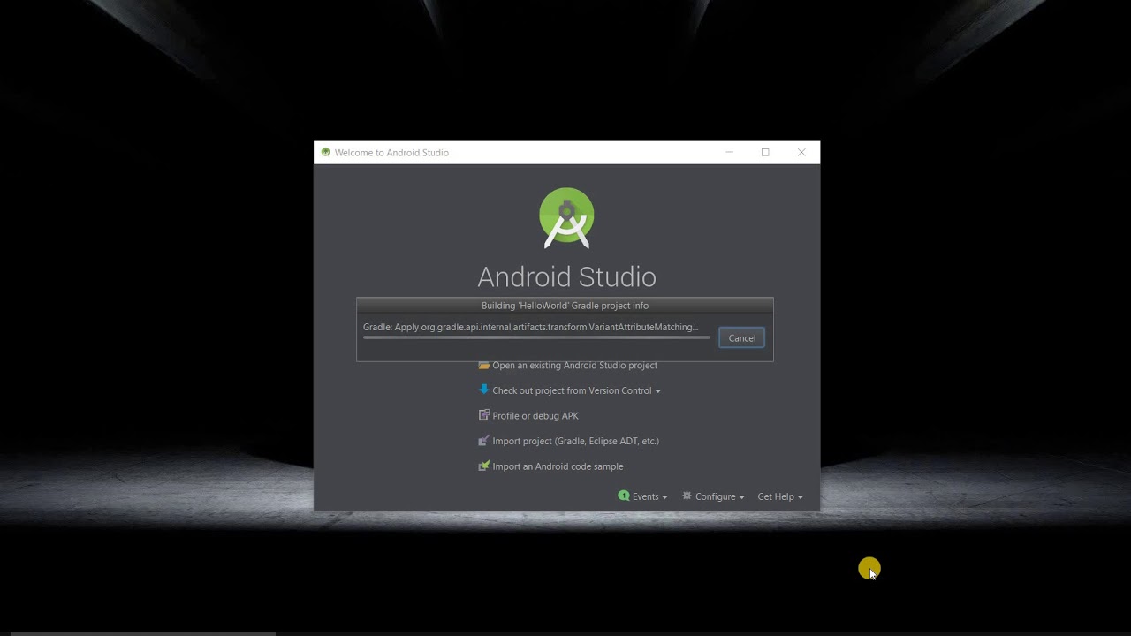Viewport: 1131px width, 636px height.
Task: Click the open folder icon
Action: (484, 365)
